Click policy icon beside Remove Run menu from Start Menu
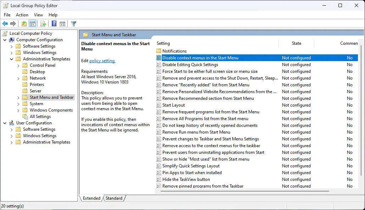Viewport: 365px width, 210px height. pos(159,132)
